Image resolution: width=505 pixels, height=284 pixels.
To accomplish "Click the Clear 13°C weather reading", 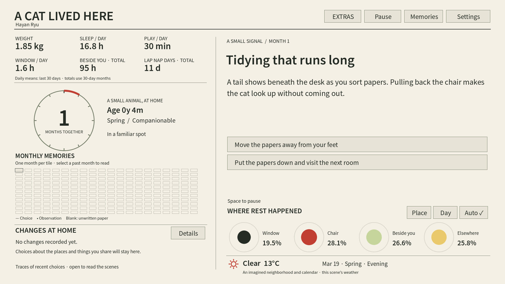I will [261, 263].
